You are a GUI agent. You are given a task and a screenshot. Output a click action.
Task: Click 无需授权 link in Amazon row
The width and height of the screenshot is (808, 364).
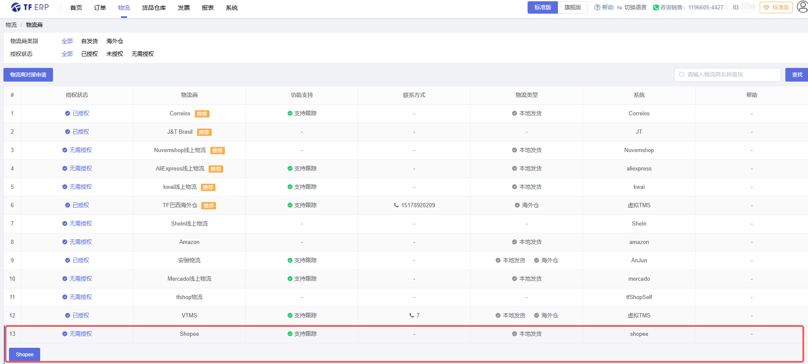[x=81, y=242]
